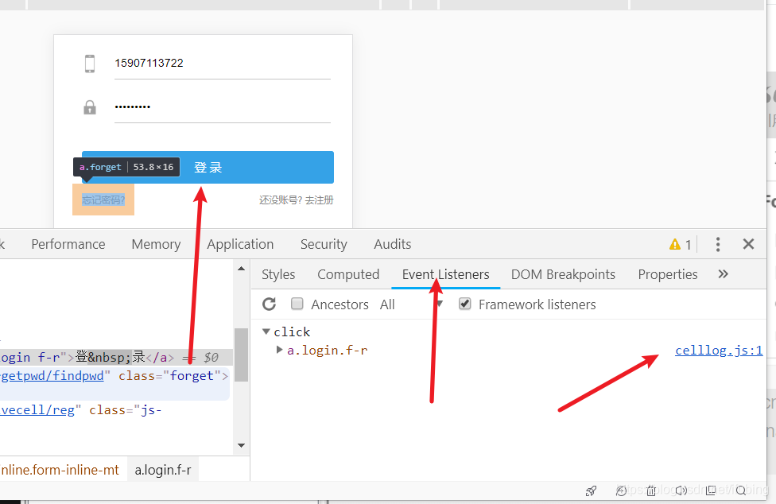776x504 pixels.
Task: Open the All listener filter dropdown
Action: tap(411, 304)
